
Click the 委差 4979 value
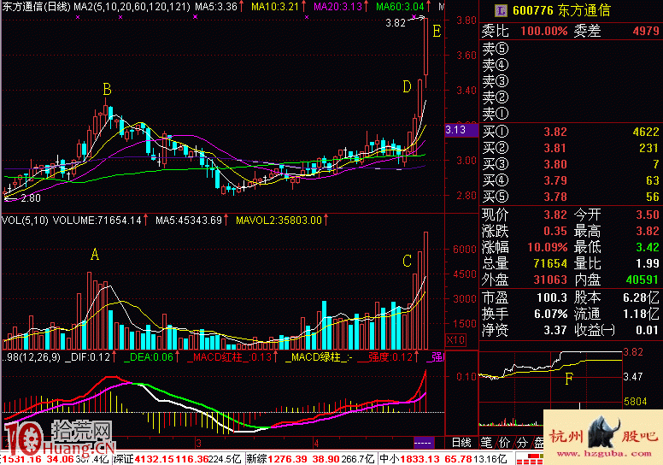click(646, 31)
